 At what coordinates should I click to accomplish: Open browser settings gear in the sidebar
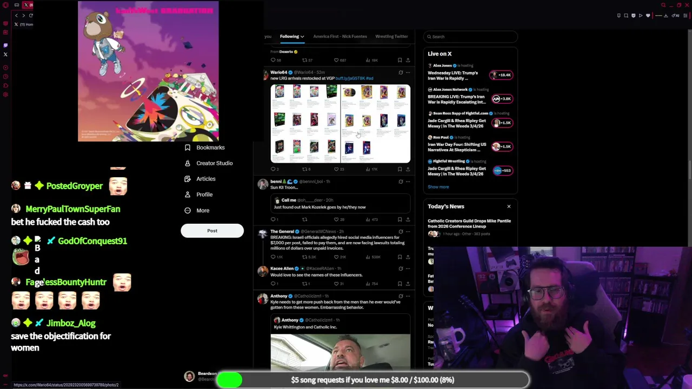(5, 95)
